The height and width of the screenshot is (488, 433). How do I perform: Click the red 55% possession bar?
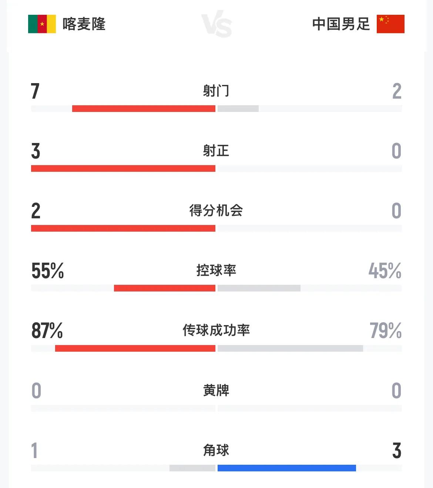(165, 288)
